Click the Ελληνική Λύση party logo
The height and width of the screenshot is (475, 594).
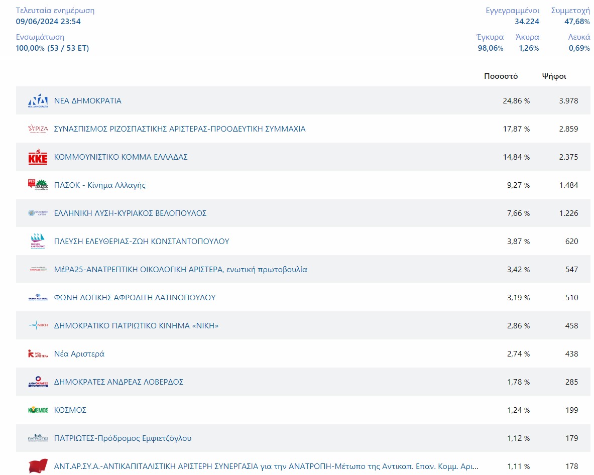tap(38, 213)
